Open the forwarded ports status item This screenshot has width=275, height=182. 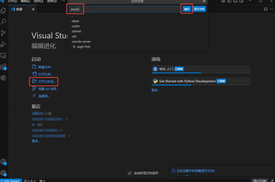pos(42,180)
